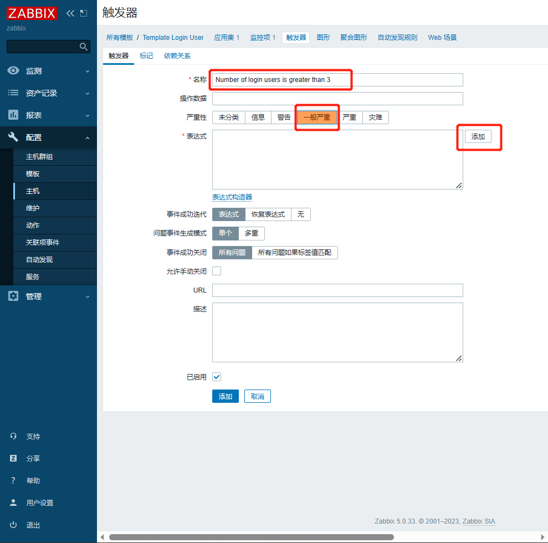This screenshot has width=548, height=543.
Task: Toggle the 已启用 checkbox
Action: tap(217, 377)
